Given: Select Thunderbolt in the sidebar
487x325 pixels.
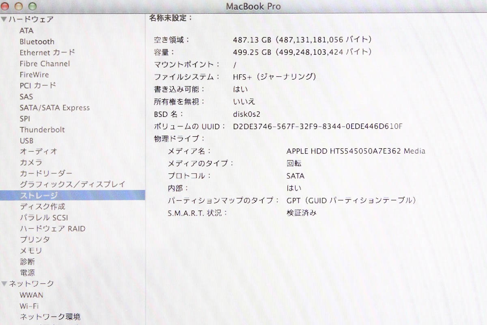Looking at the screenshot, I should point(42,130).
